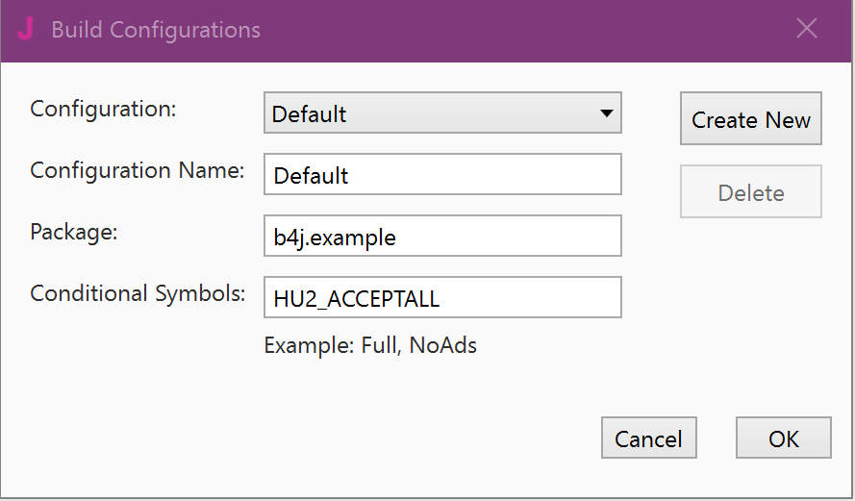Click into the Package field containing b4j.example
The height and width of the screenshot is (501, 855).
pyautogui.click(x=442, y=237)
